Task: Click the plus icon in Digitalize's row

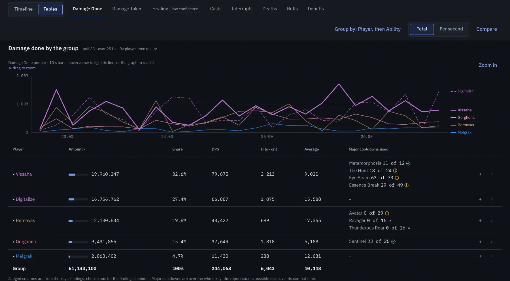Action: pyautogui.click(x=480, y=199)
